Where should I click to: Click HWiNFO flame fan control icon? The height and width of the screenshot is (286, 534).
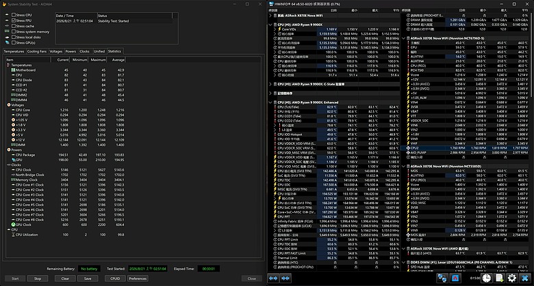click(455, 278)
